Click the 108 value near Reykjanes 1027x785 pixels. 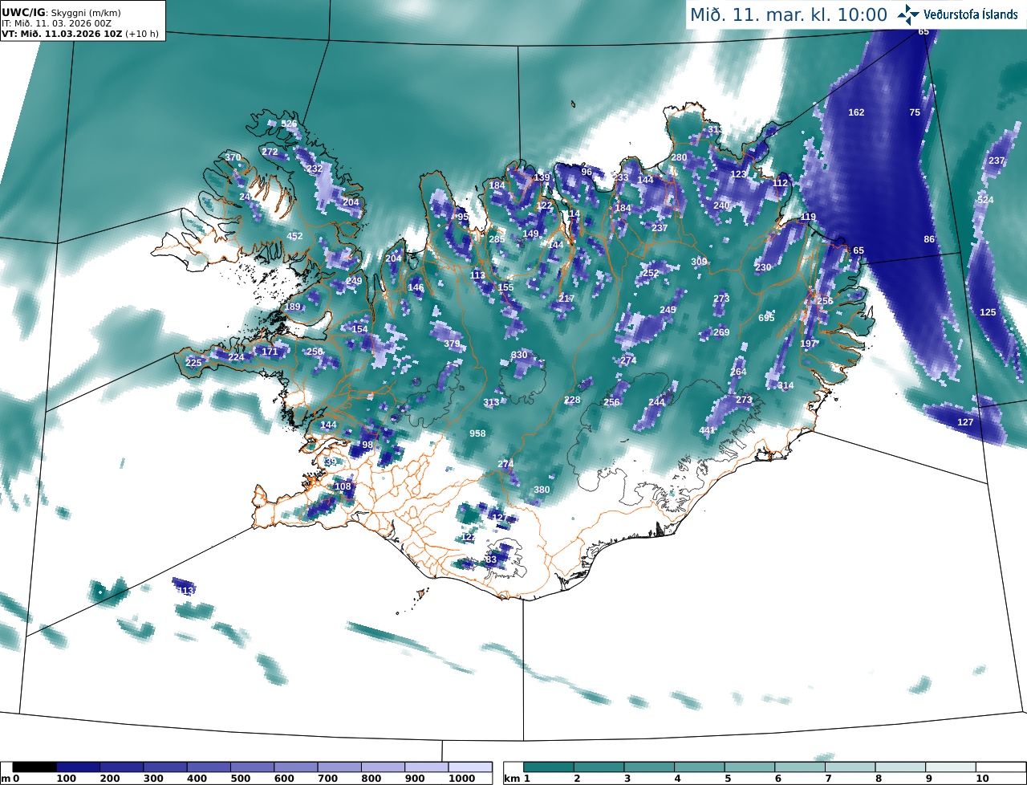pos(343,486)
